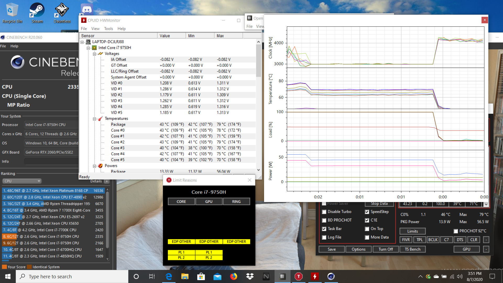Viewport: 503px width, 283px height.
Task: Collapse the Voltages section
Action: point(94,54)
